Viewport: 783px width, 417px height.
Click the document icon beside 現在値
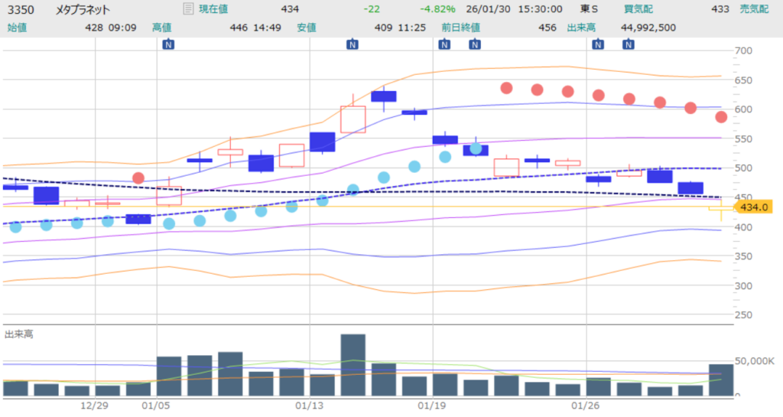pyautogui.click(x=188, y=9)
